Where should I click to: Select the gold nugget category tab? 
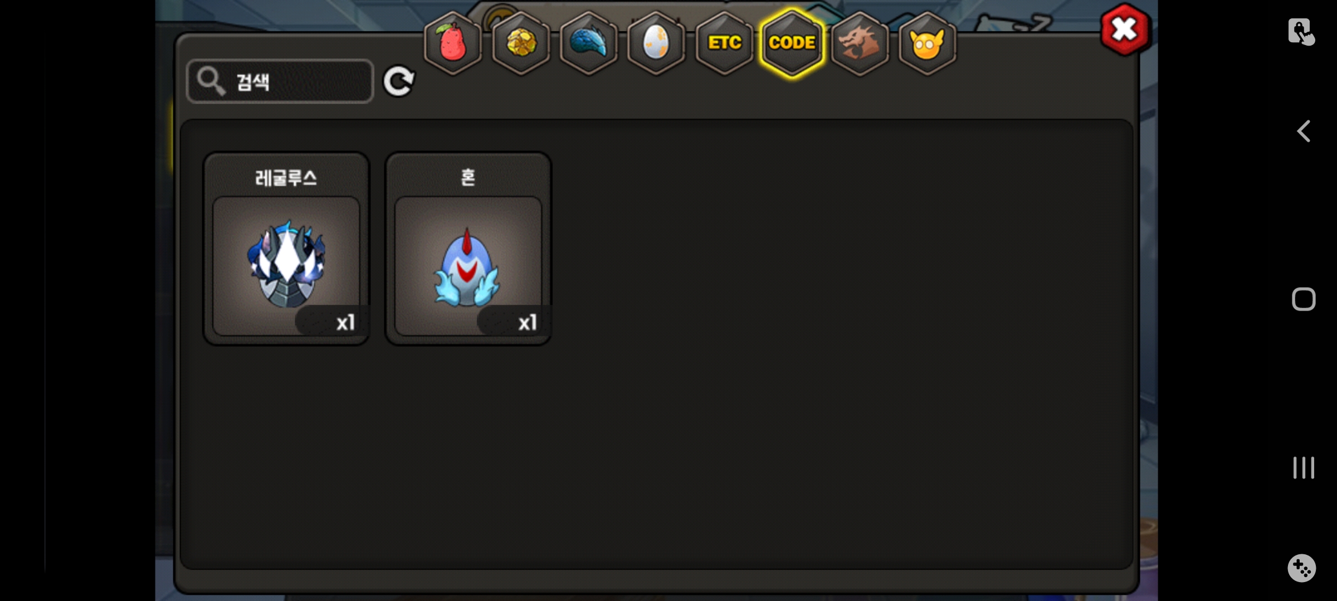(521, 43)
